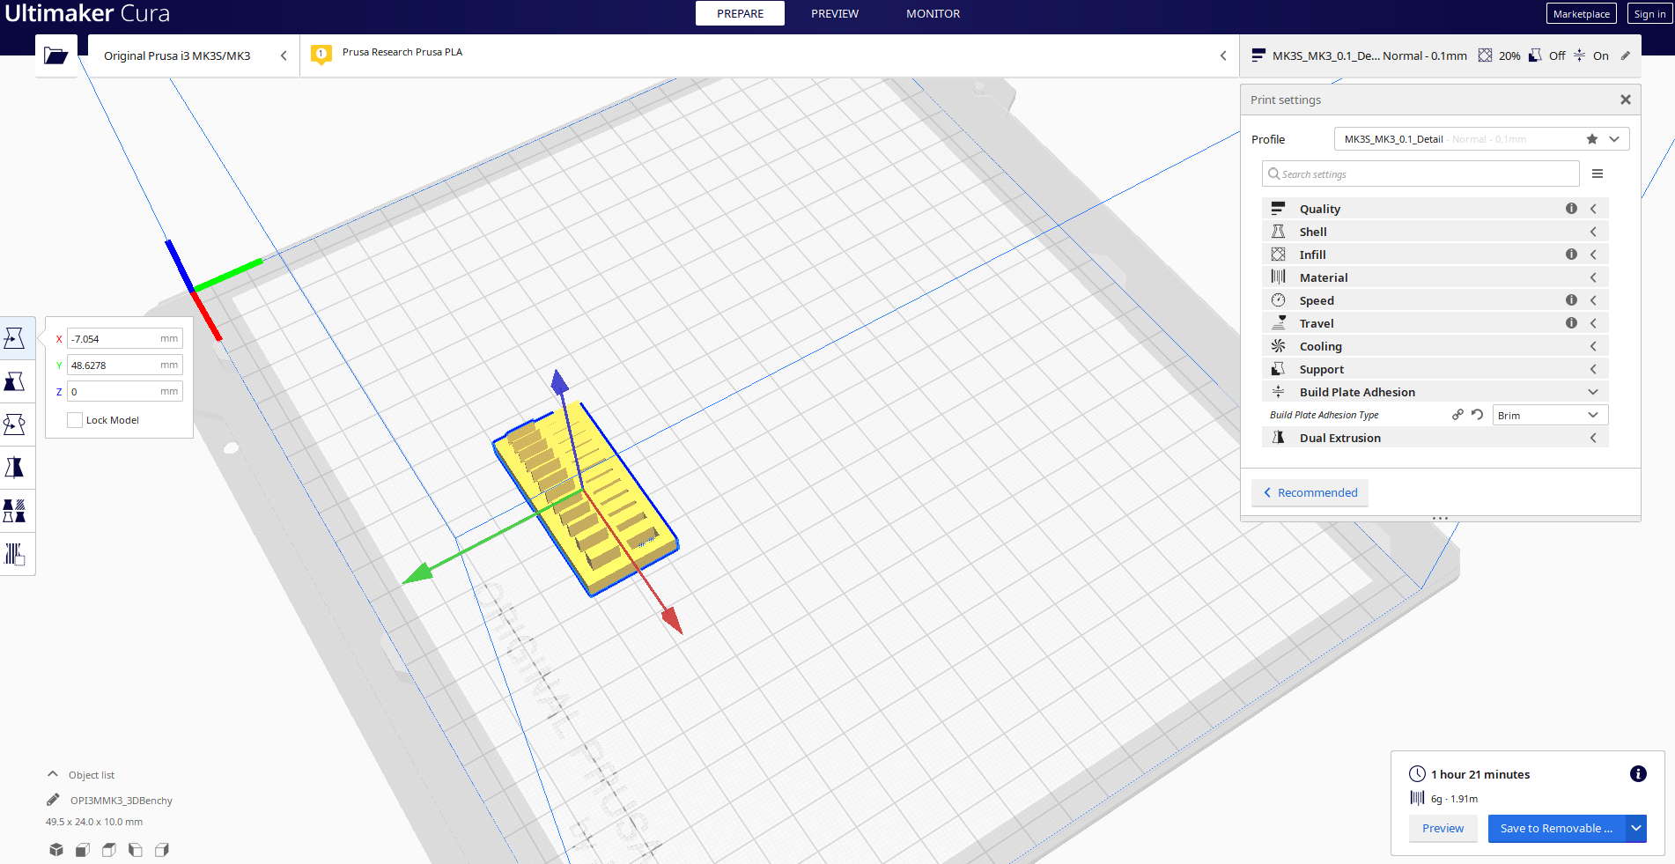
Task: Expand the Material settings section
Action: (1435, 277)
